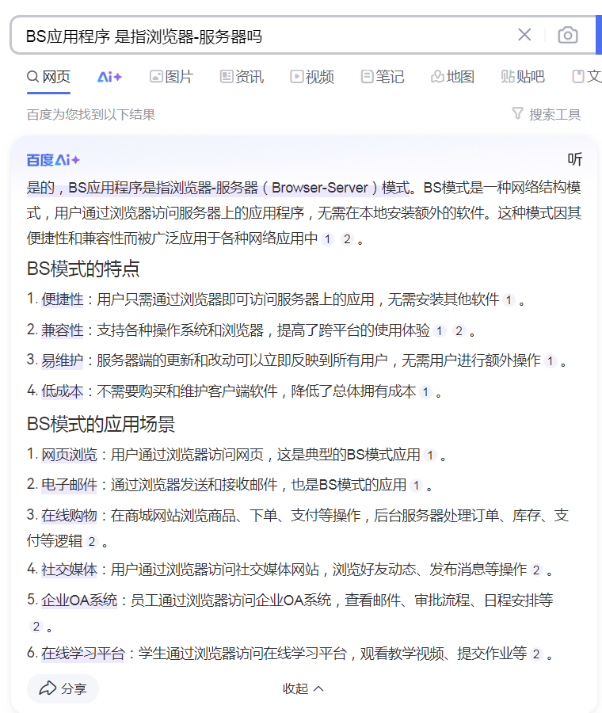Click the 百度为您找到以下结果 text
This screenshot has width=602, height=713.
[91, 114]
